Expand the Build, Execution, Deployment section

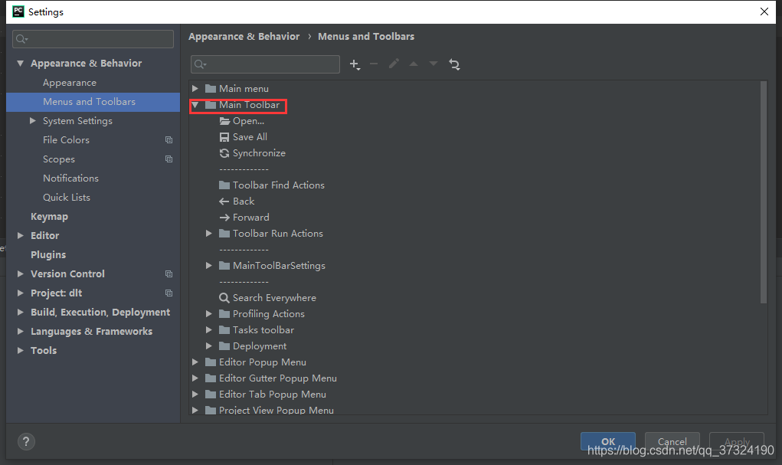[21, 313]
